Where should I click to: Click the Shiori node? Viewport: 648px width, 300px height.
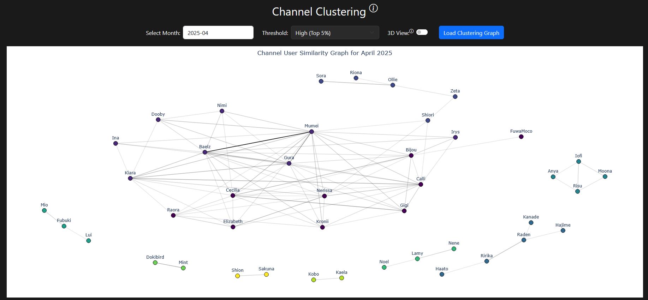(x=428, y=120)
